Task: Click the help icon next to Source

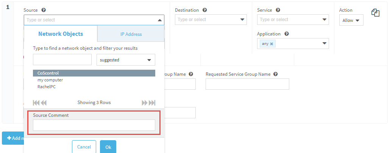Action: click(44, 10)
